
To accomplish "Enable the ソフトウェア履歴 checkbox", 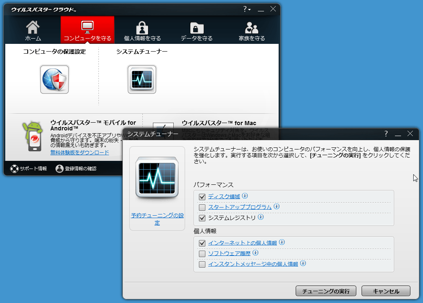I will pyautogui.click(x=202, y=254).
